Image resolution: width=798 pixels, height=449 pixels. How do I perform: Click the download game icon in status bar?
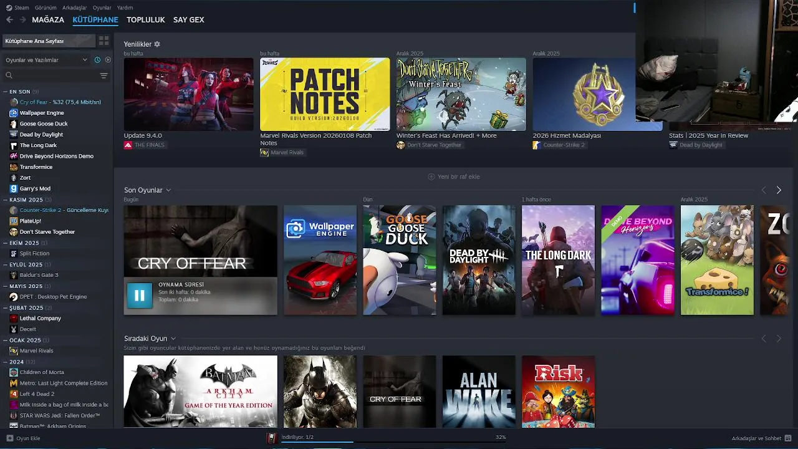pos(272,438)
